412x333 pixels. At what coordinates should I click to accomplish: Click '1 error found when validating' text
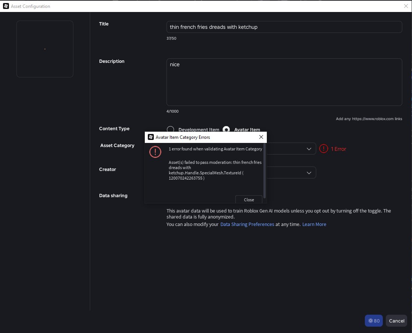(x=215, y=149)
